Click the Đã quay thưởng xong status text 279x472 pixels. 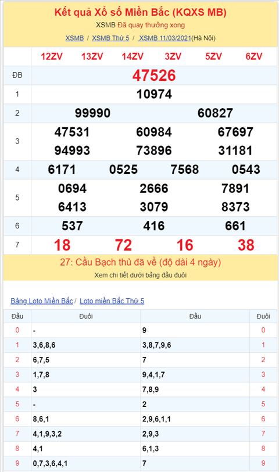151,25
